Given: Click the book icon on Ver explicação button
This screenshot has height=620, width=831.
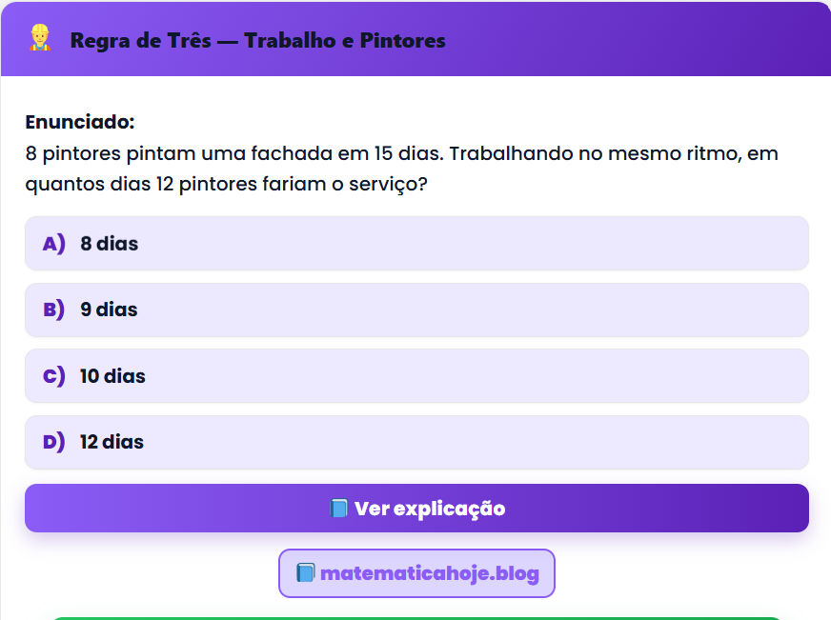Looking at the screenshot, I should (339, 508).
